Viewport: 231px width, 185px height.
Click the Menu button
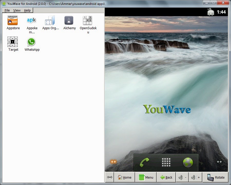[x=146, y=177]
